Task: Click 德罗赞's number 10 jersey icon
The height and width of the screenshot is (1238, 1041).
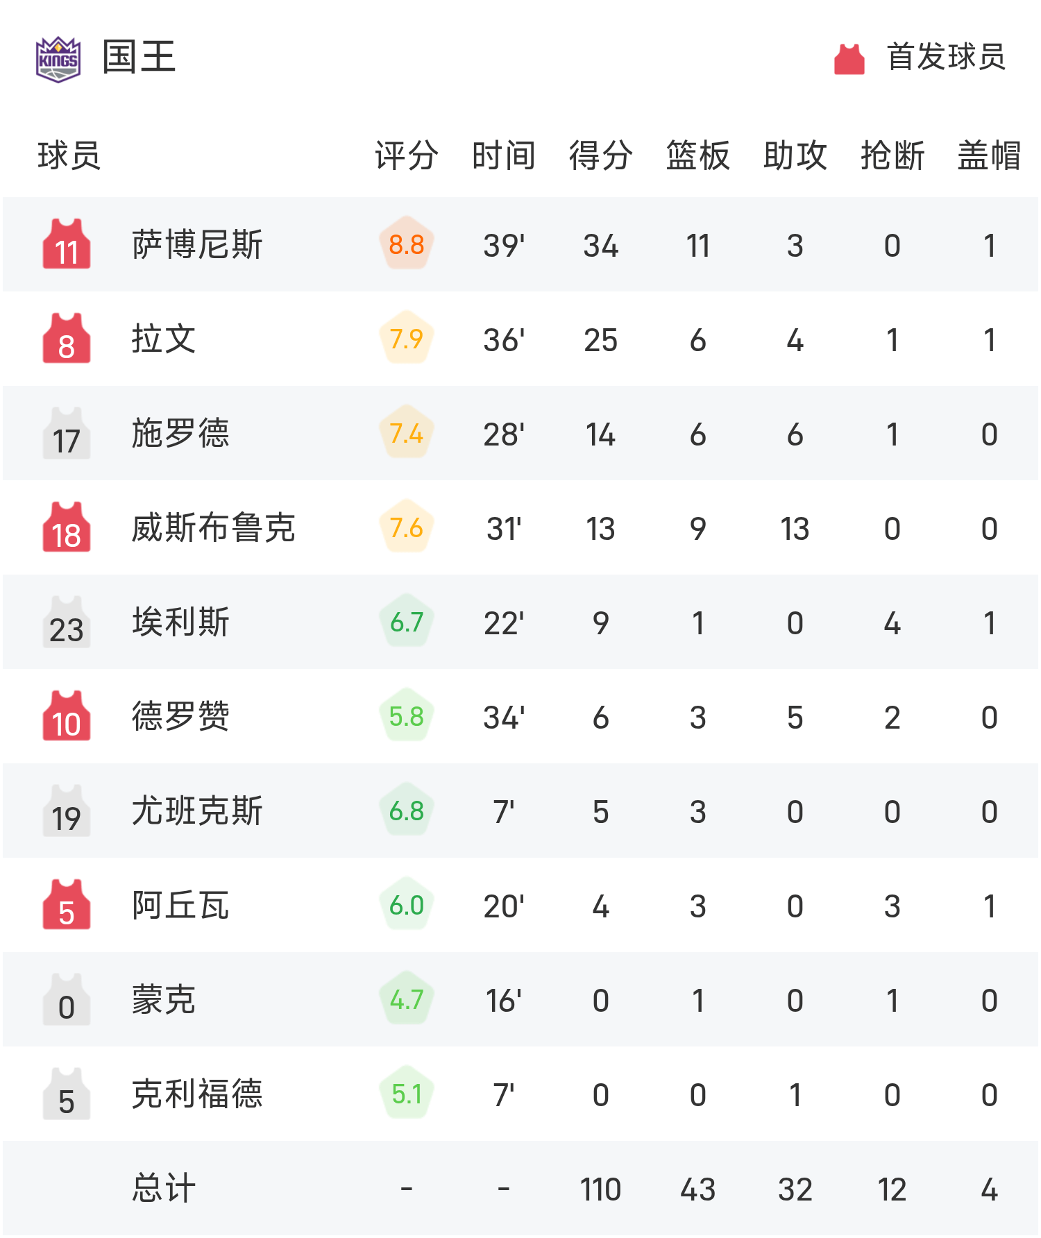Action: 67,716
